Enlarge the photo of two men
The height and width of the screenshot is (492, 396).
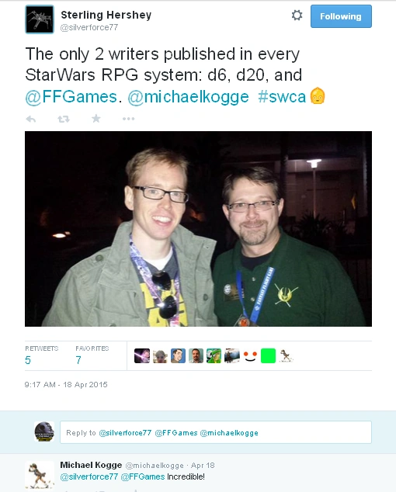click(198, 229)
